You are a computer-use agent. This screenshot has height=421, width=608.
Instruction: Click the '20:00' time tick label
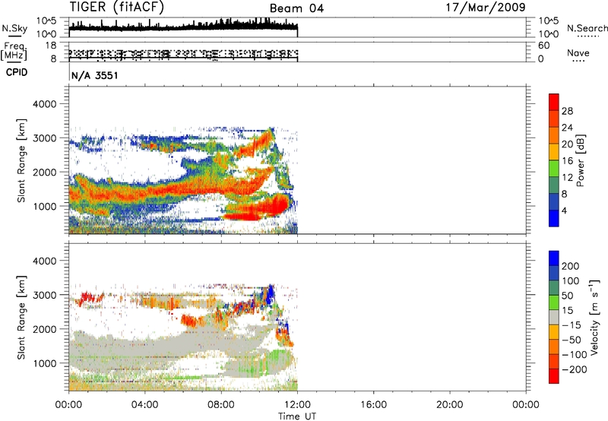click(x=450, y=405)
